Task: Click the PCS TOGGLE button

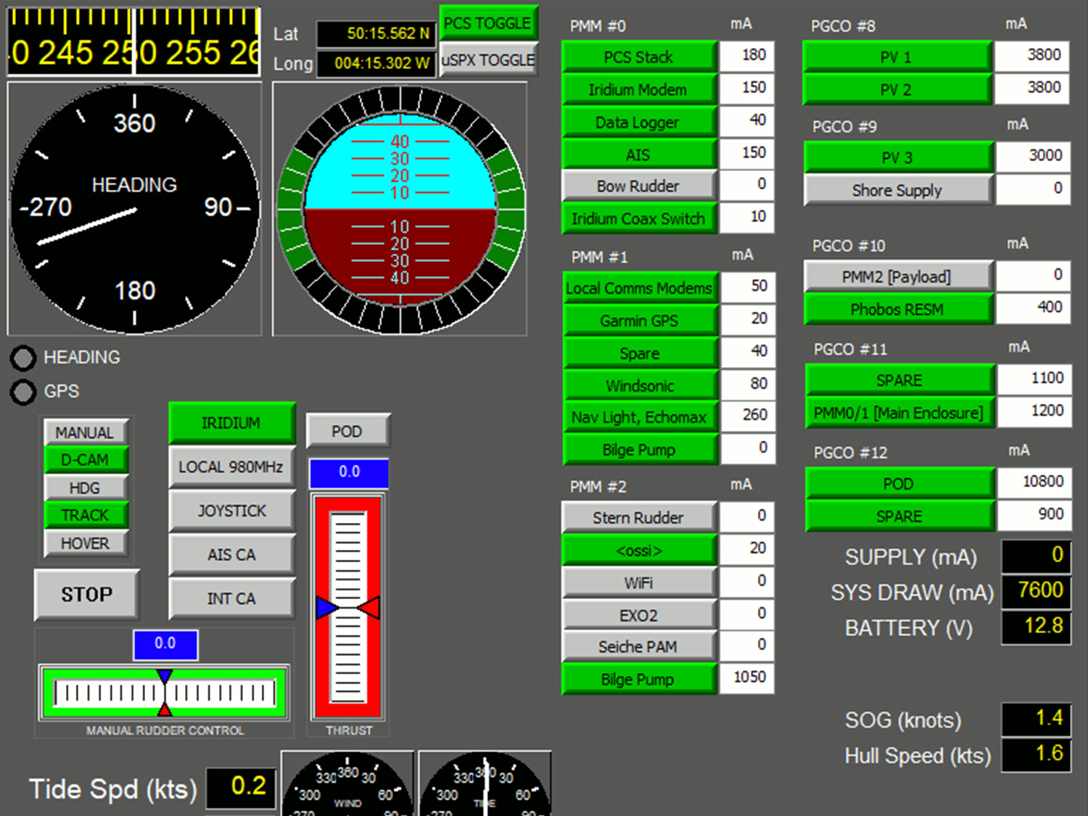Action: [488, 23]
